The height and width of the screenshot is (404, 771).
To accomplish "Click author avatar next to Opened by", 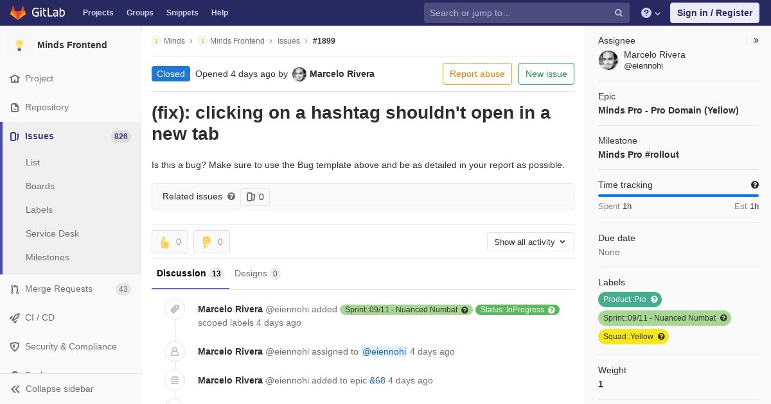I will 299,74.
